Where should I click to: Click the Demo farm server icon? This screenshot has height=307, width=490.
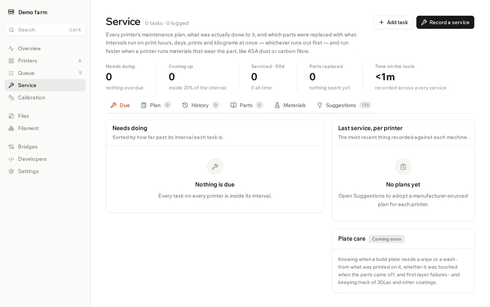(x=11, y=12)
